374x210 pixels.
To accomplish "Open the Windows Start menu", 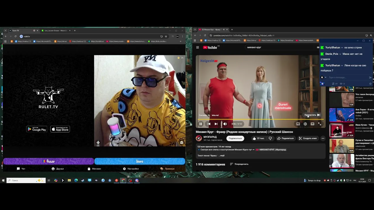I will [x=3, y=181].
